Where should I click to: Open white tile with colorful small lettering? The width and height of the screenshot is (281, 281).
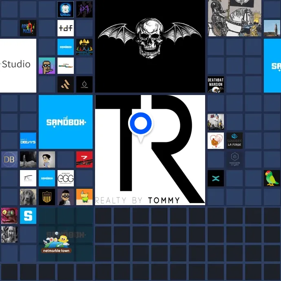(x=66, y=66)
